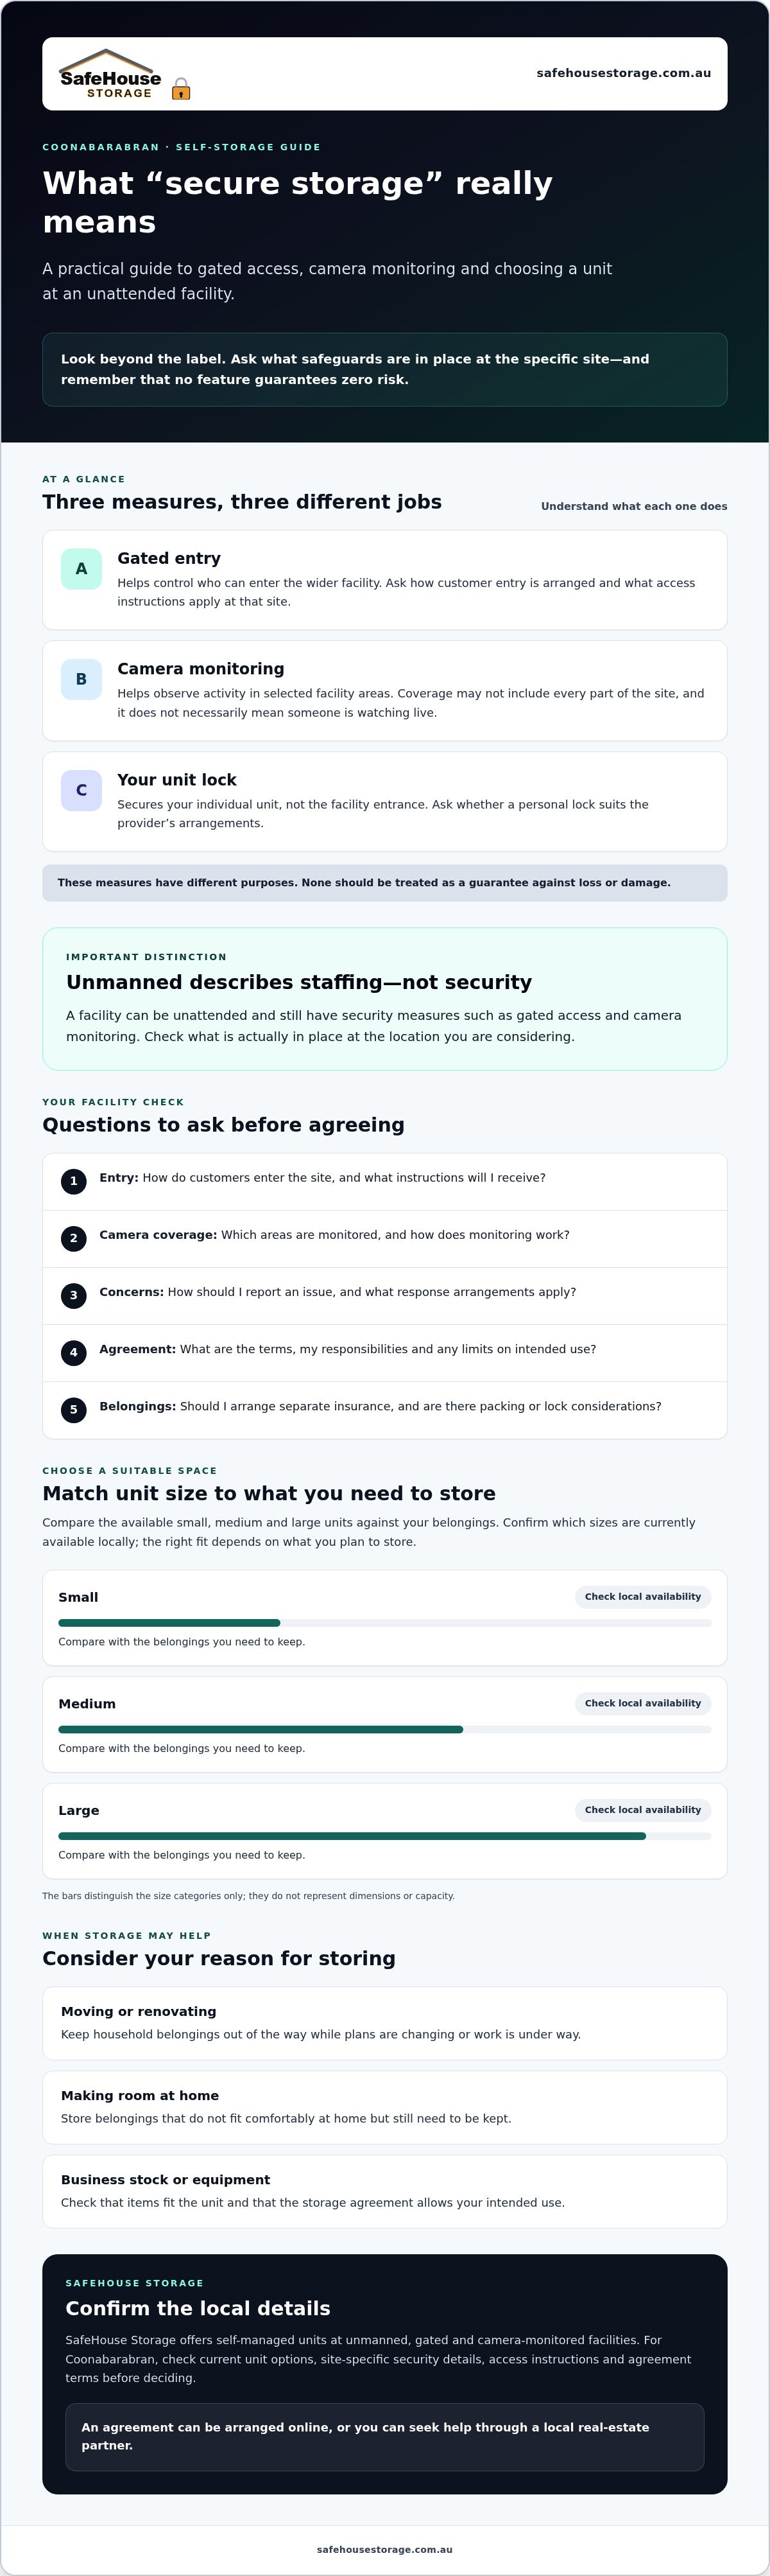Click Check local availability for Large unit

[643, 1810]
